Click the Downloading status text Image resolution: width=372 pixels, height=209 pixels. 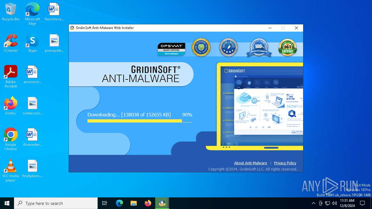pos(129,115)
